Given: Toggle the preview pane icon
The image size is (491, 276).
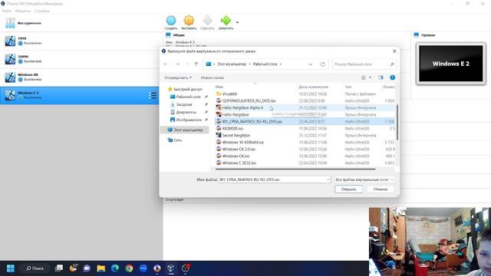Looking at the screenshot, I should coord(381,77).
